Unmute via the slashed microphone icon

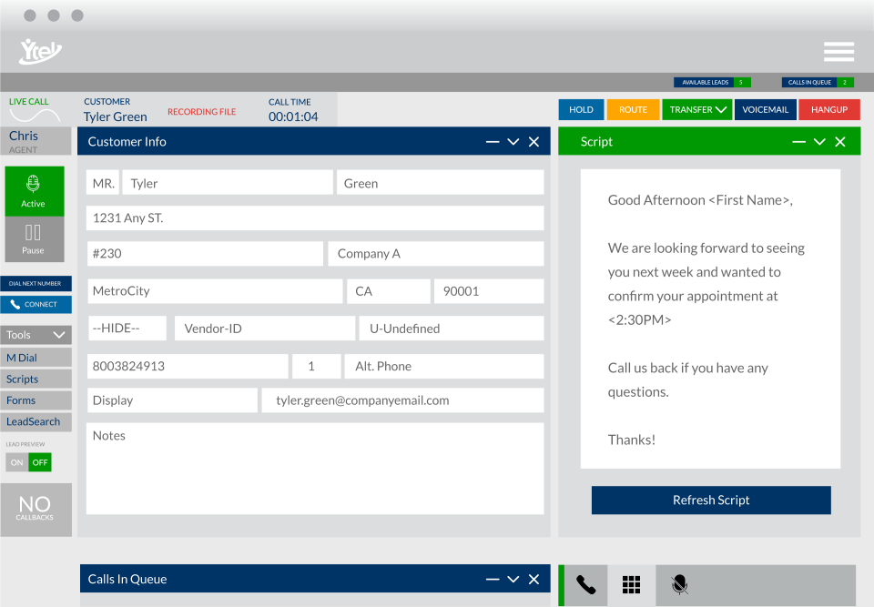tap(679, 585)
